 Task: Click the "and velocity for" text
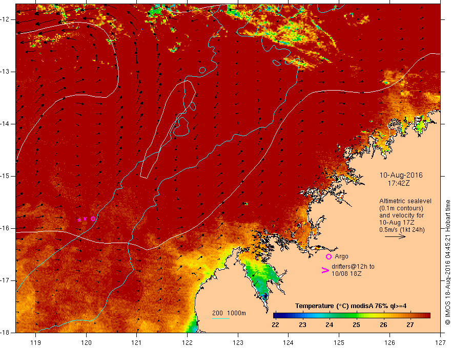pos(401,215)
